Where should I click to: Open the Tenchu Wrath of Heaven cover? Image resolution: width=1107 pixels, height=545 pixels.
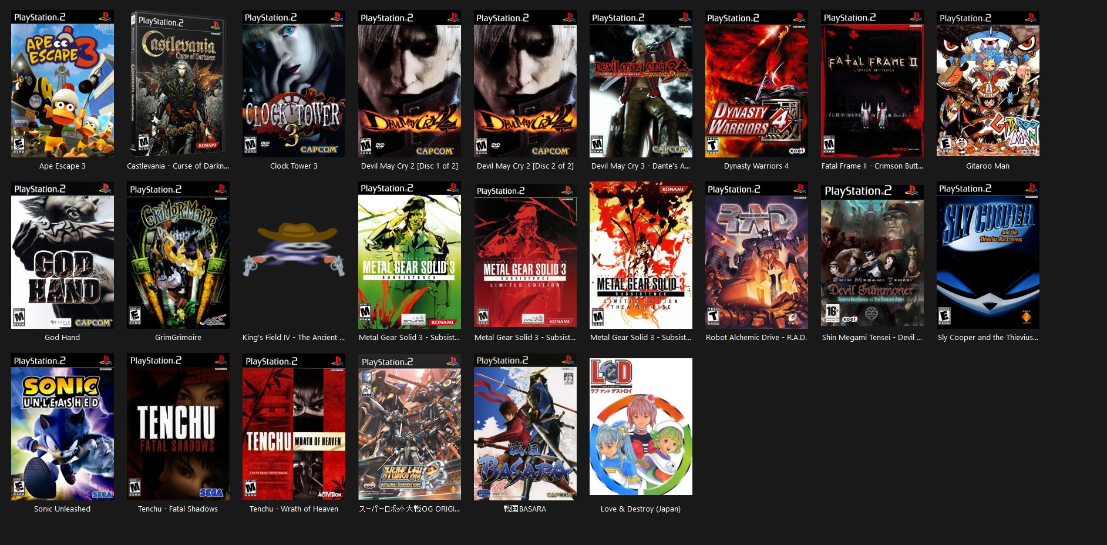pos(294,427)
